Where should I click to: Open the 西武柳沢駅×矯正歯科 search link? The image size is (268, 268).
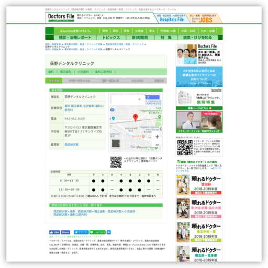pos(92,211)
